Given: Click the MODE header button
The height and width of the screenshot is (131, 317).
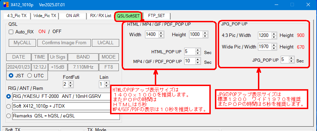Looking at the screenshot, I should point(109,57).
